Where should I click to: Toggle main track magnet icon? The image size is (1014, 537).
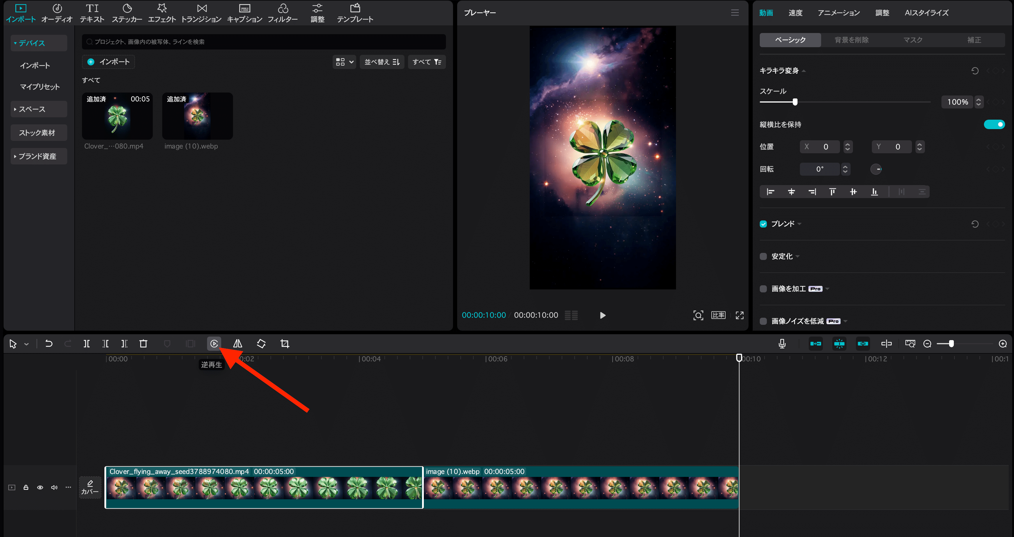tap(816, 343)
